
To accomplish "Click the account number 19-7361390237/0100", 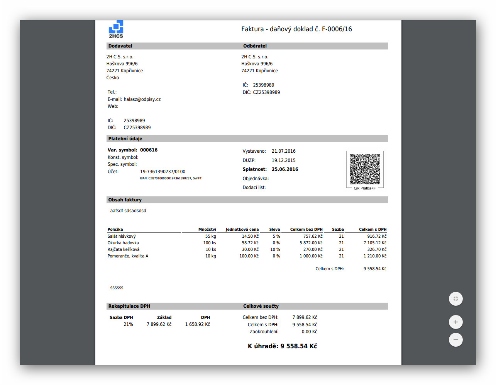I will coord(163,172).
